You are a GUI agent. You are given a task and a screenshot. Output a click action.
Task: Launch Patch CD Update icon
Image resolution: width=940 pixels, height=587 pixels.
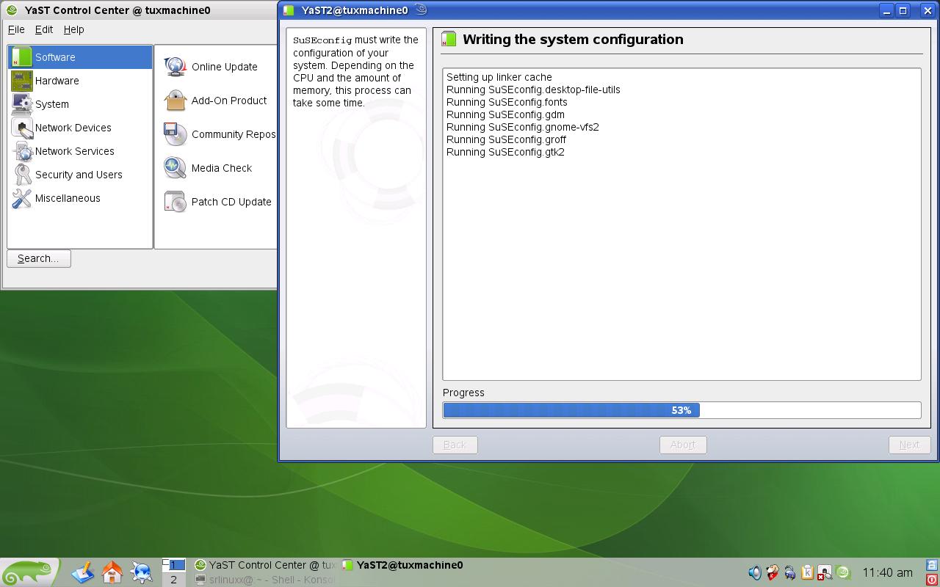coord(176,202)
